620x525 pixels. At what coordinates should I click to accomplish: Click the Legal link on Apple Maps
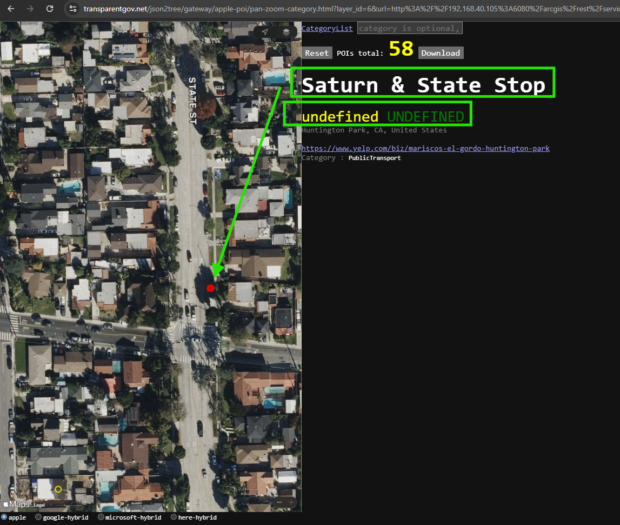point(39,505)
